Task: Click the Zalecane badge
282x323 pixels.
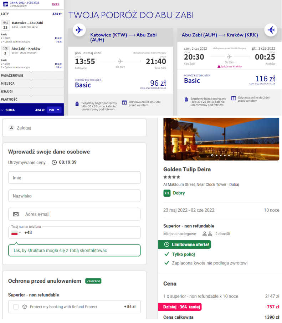Action: click(93, 281)
